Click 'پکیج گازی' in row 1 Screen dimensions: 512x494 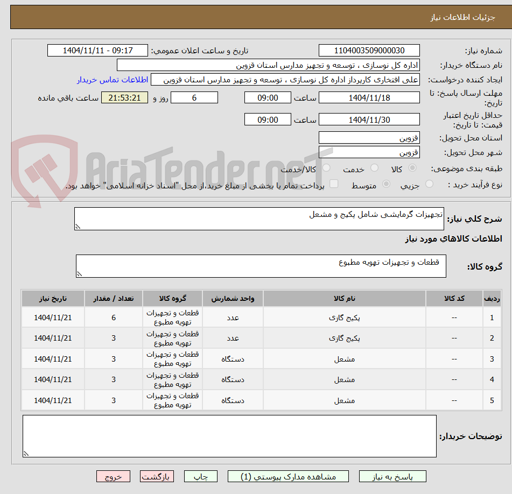click(x=345, y=317)
